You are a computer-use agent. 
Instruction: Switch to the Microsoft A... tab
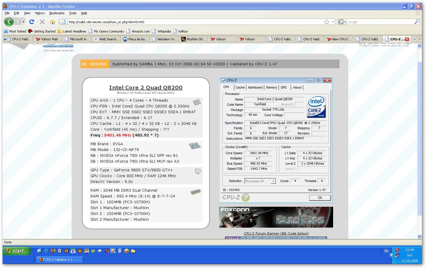pyautogui.click(x=77, y=39)
